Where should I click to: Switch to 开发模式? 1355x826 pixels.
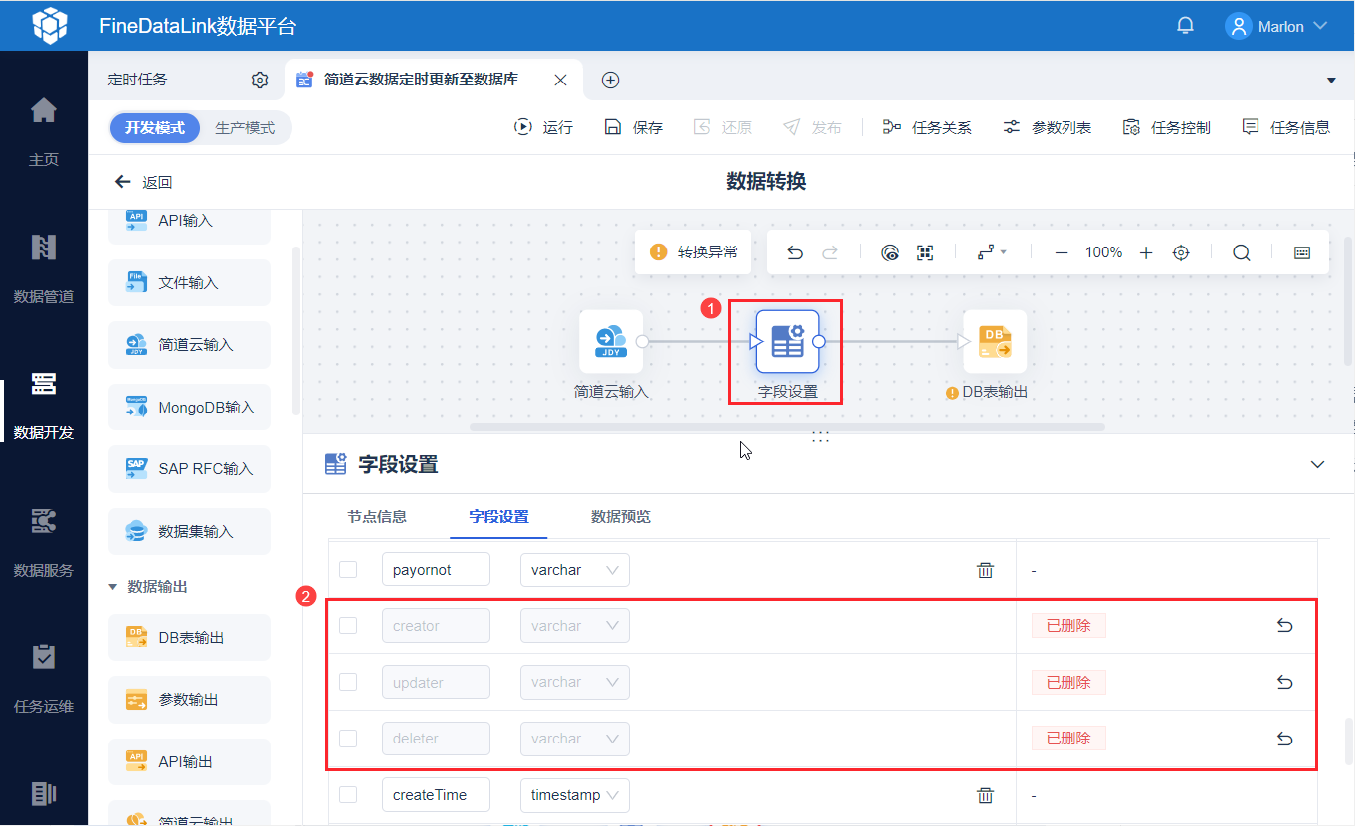click(x=155, y=128)
